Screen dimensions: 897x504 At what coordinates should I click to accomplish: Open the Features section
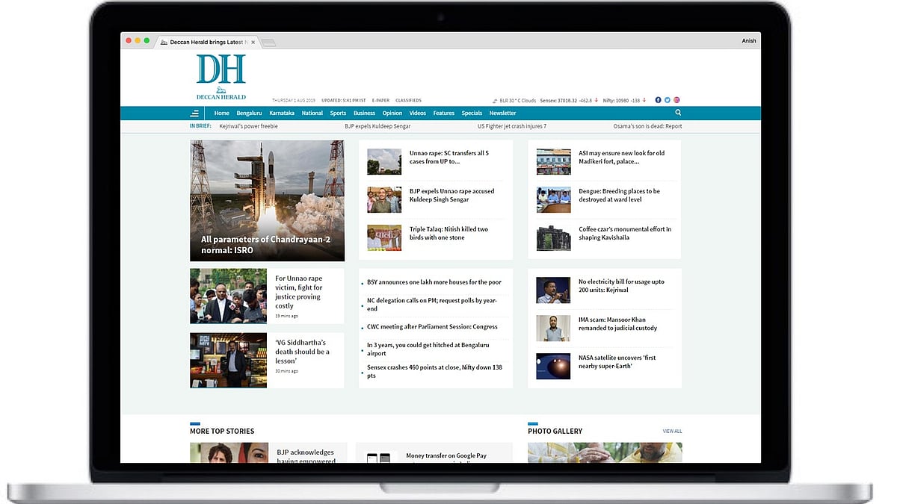point(444,113)
